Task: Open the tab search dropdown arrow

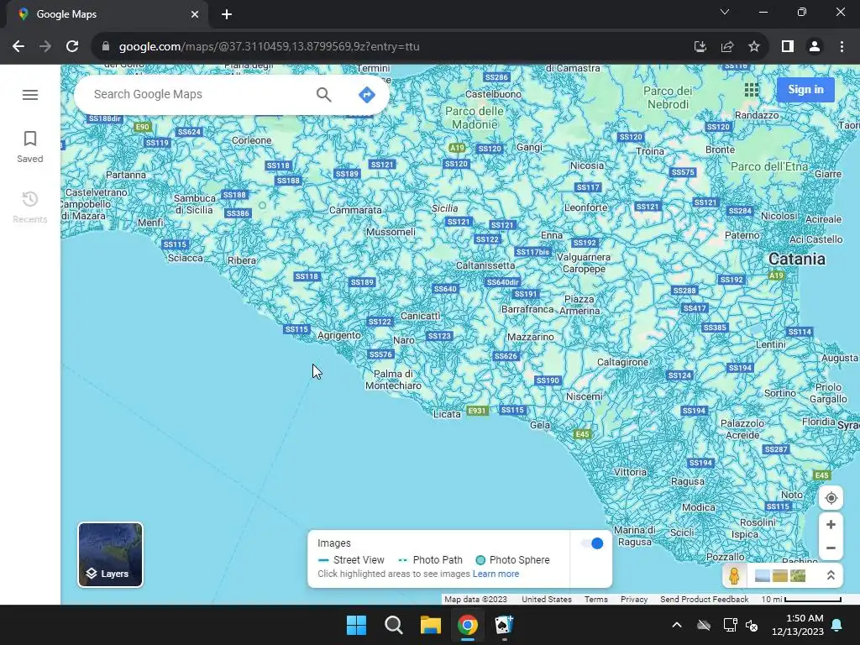Action: [725, 12]
